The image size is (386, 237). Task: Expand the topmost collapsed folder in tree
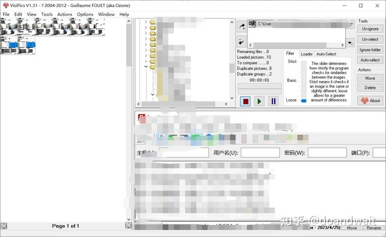(x=146, y=22)
